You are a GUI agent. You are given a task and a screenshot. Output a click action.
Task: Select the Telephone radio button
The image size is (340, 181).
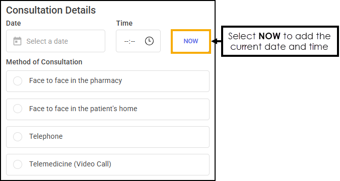click(x=18, y=137)
